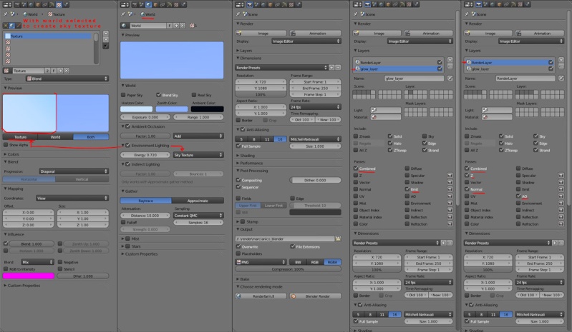The width and height of the screenshot is (572, 332).
Task: Switch the preview to the World tab
Action: click(x=55, y=137)
